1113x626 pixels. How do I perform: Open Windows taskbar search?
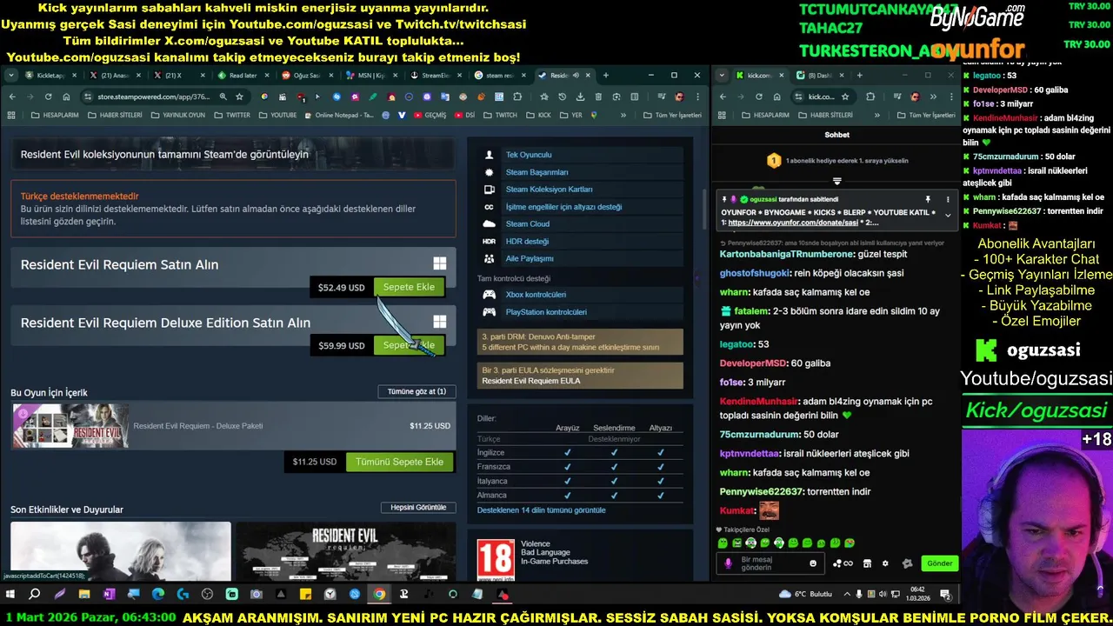click(x=35, y=595)
